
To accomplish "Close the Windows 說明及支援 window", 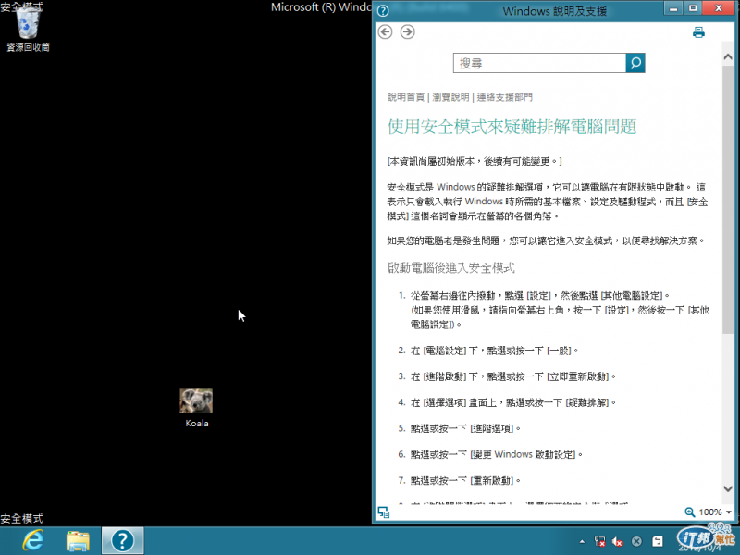I will (719, 8).
